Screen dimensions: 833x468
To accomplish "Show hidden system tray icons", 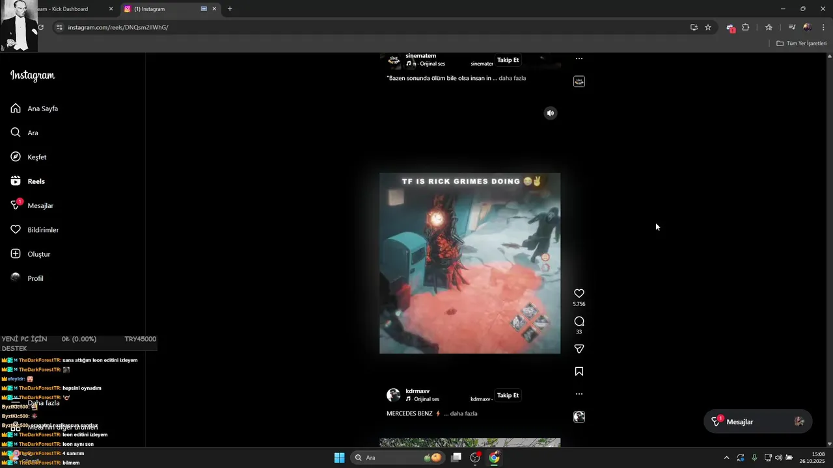I will pyautogui.click(x=727, y=458).
